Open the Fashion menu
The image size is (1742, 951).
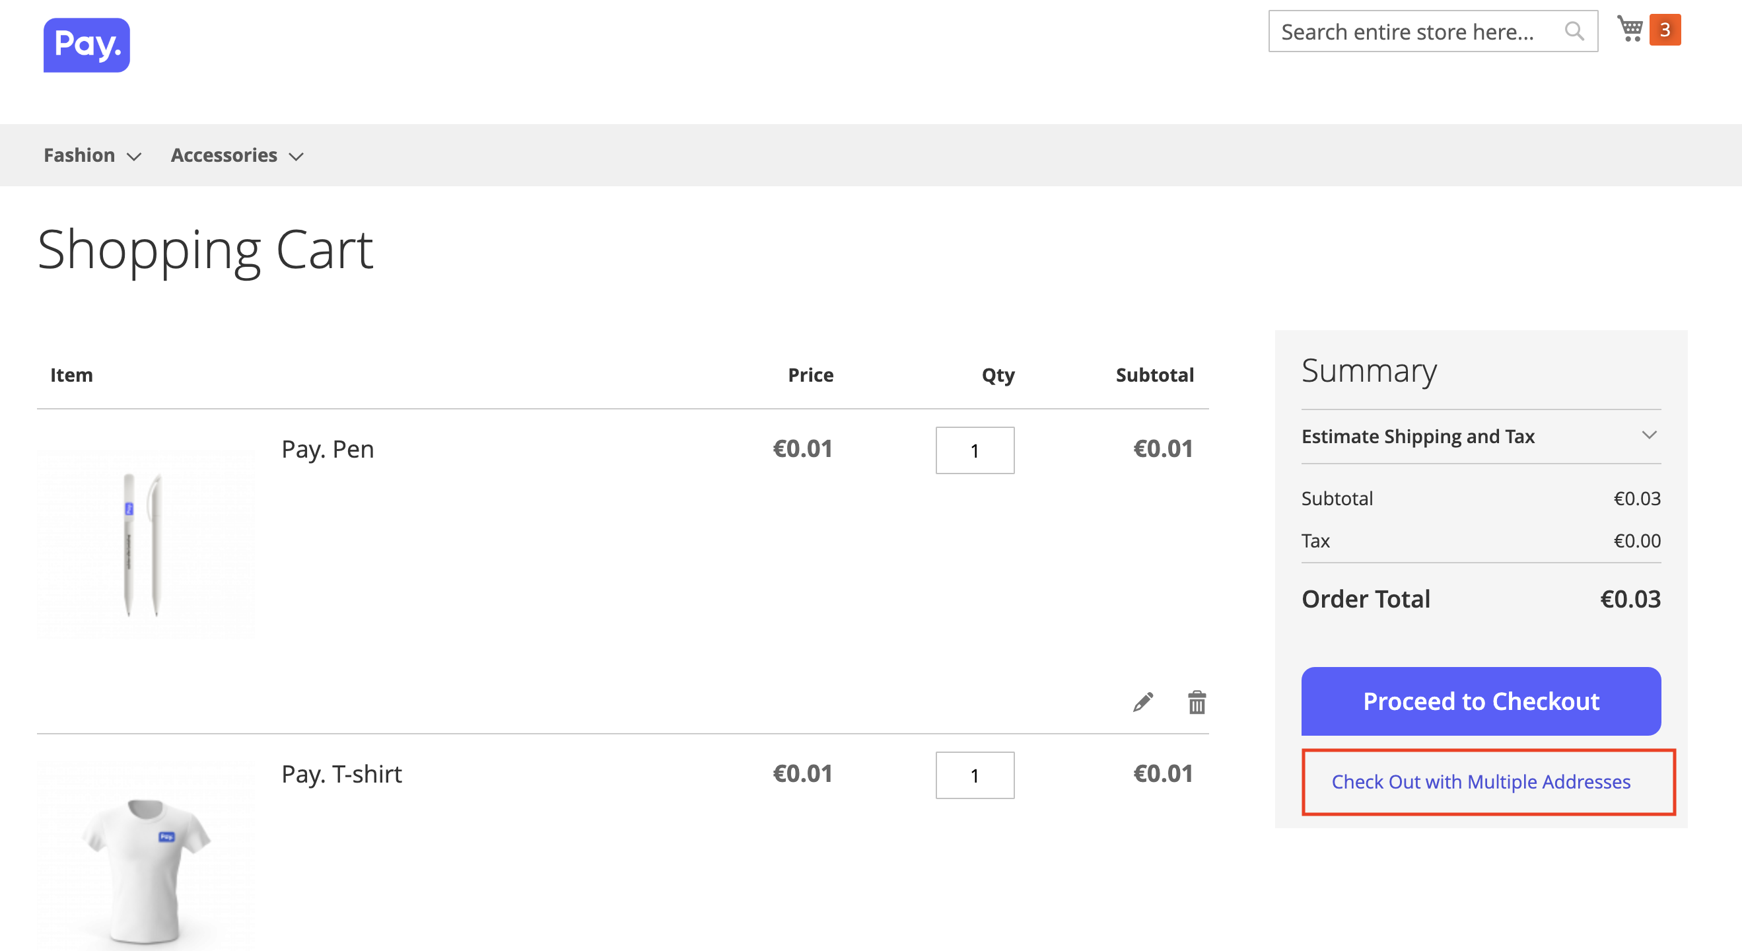80,155
